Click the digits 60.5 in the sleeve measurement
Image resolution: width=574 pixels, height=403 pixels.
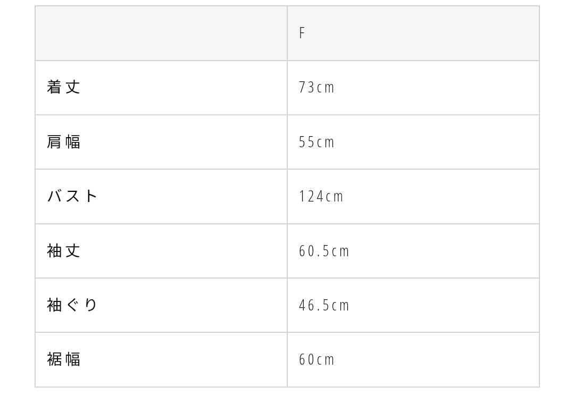(x=314, y=251)
